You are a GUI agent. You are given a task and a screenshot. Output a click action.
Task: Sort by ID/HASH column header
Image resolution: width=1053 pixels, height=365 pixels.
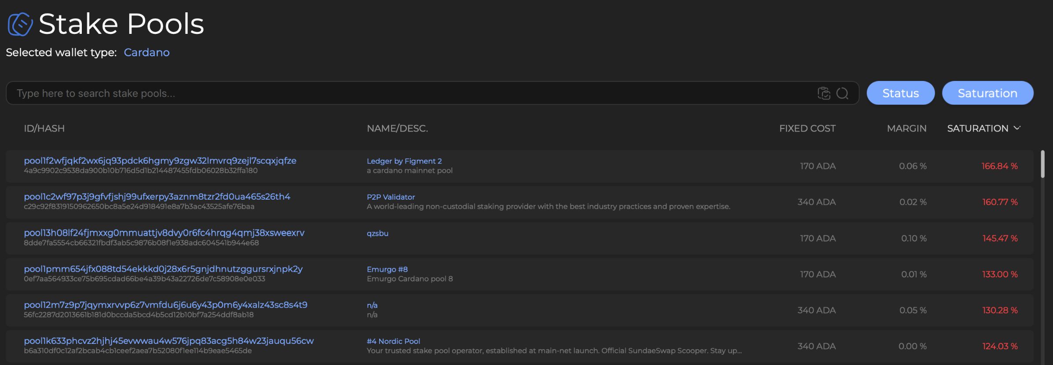click(44, 128)
